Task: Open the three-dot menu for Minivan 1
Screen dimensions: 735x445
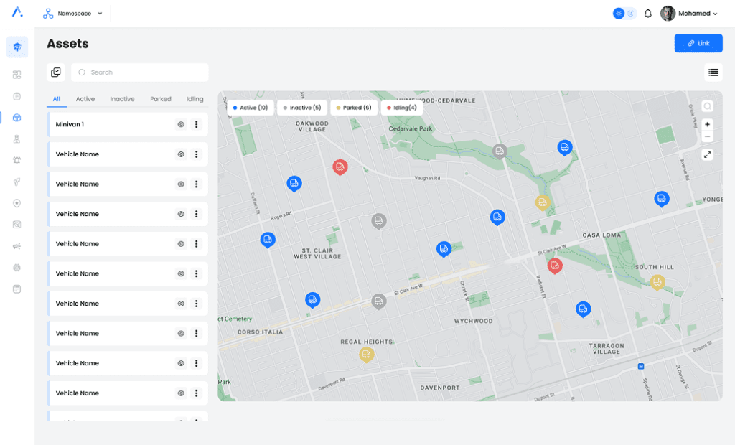Action: pyautogui.click(x=196, y=125)
